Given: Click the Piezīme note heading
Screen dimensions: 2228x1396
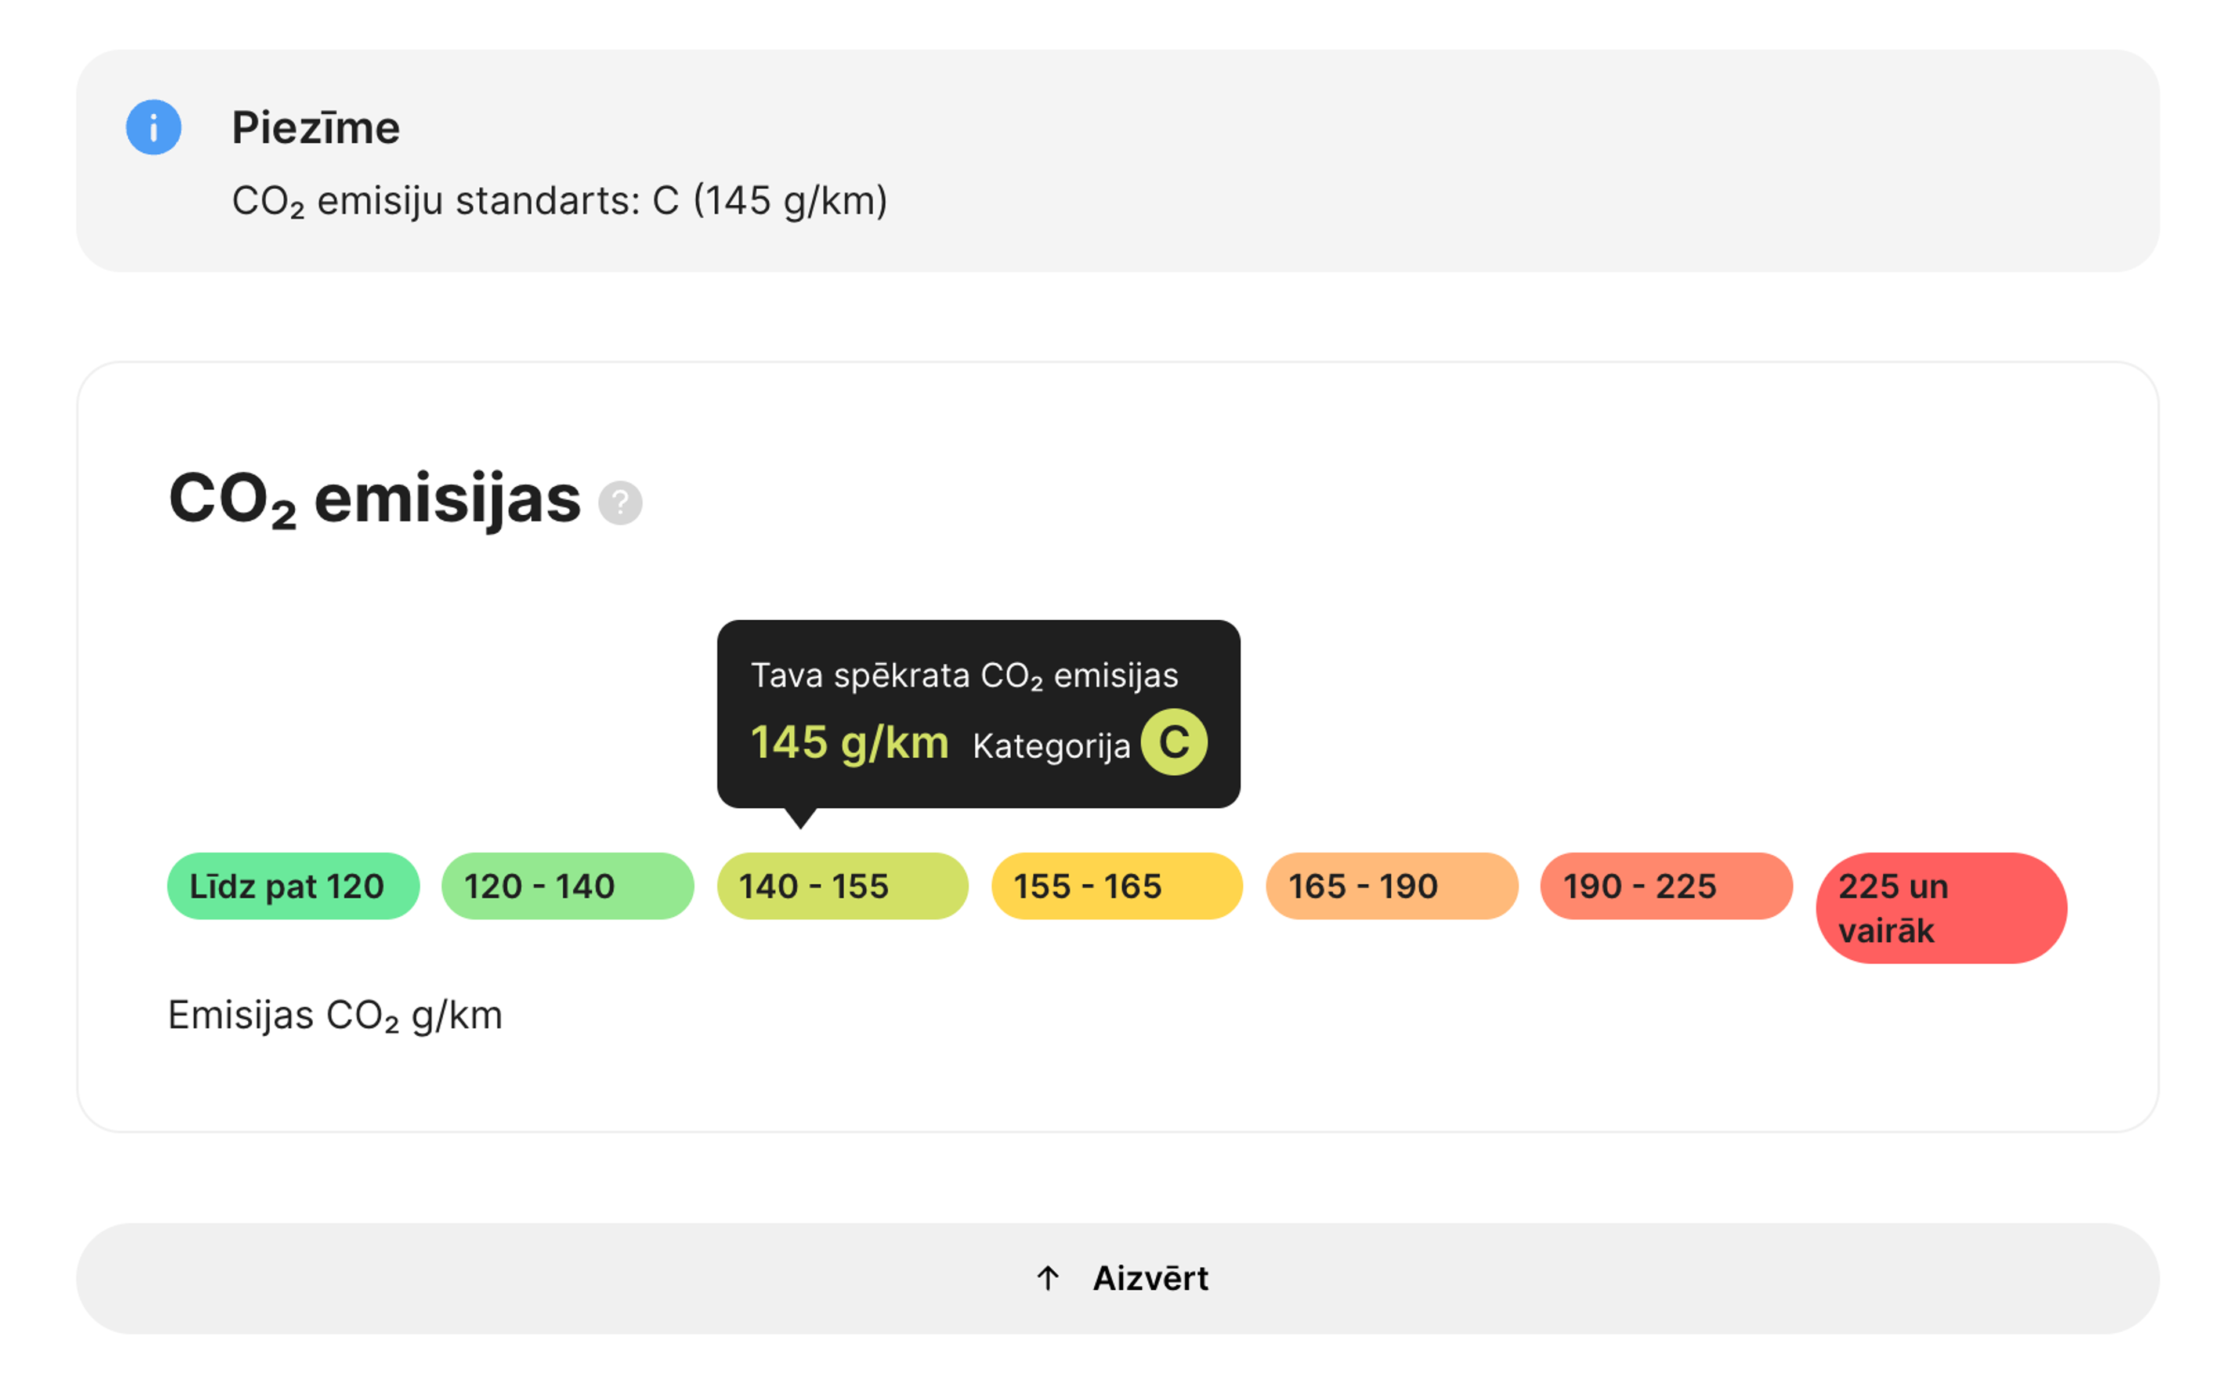Looking at the screenshot, I should [x=316, y=128].
